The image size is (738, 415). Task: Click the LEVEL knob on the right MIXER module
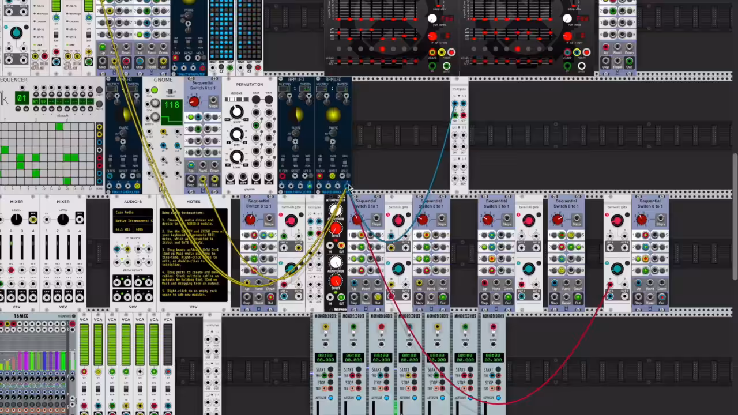(63, 219)
